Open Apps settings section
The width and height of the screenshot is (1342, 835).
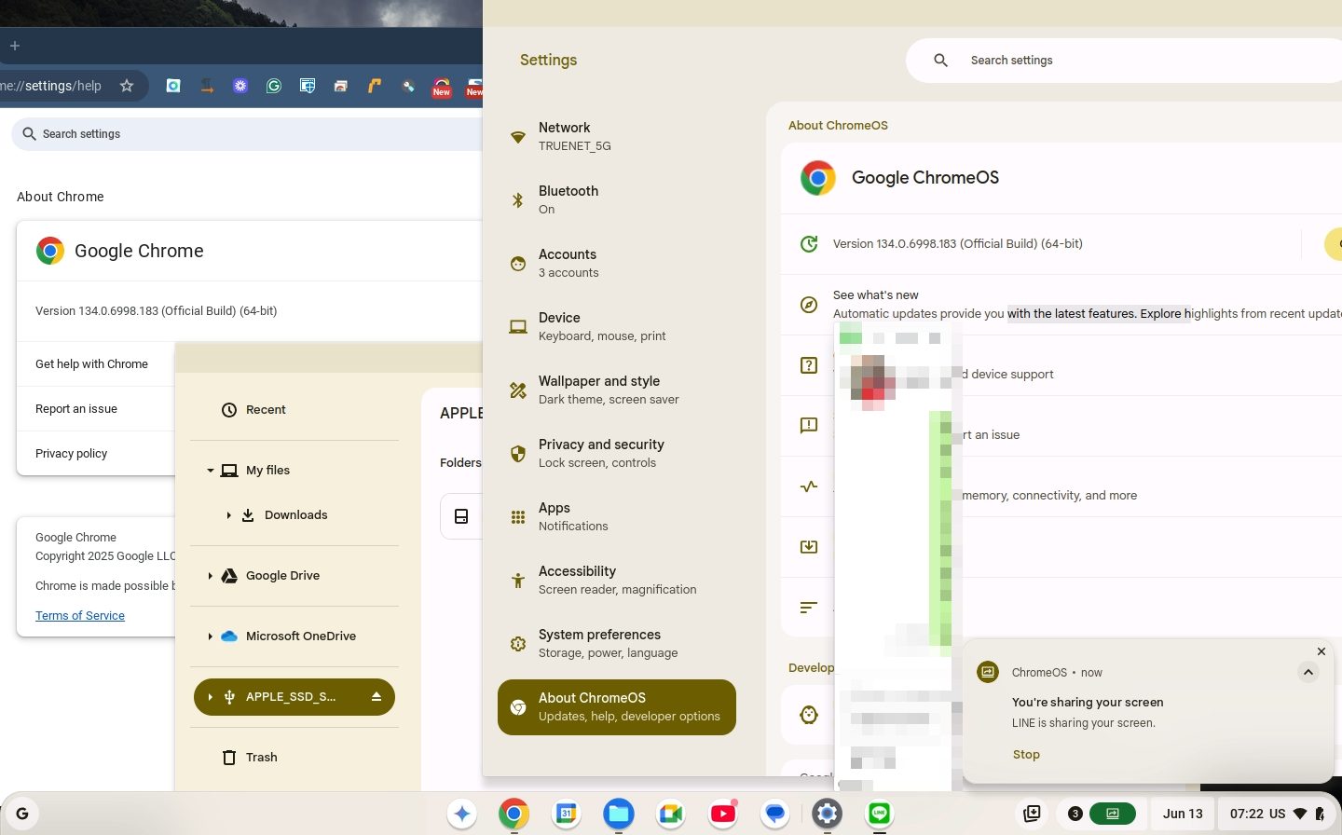[617, 517]
